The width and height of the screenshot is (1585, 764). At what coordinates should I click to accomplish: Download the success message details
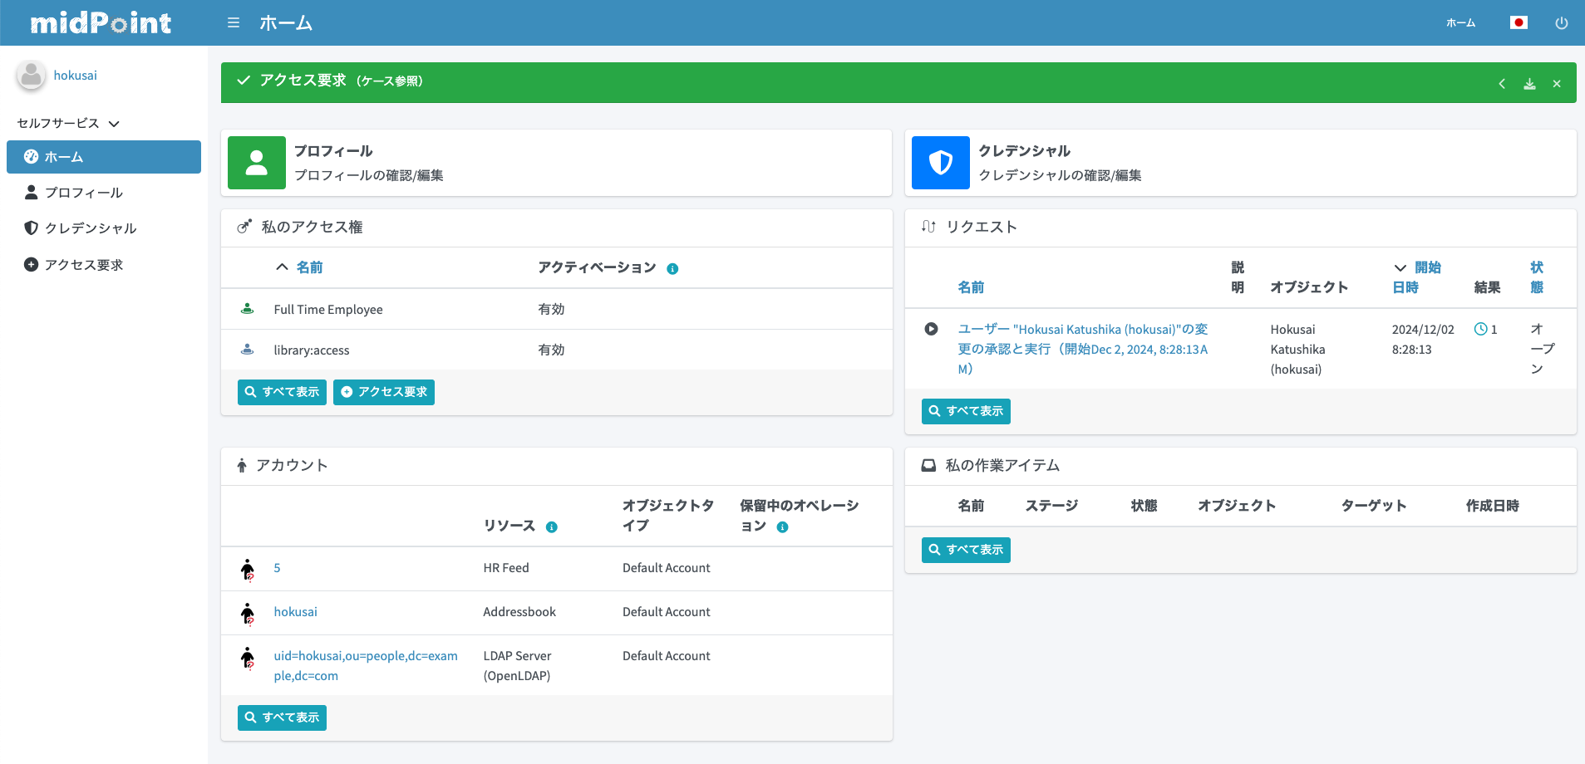pos(1529,84)
